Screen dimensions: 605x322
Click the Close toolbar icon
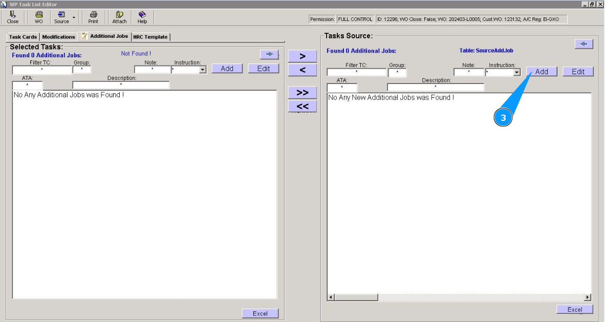[x=12, y=17]
